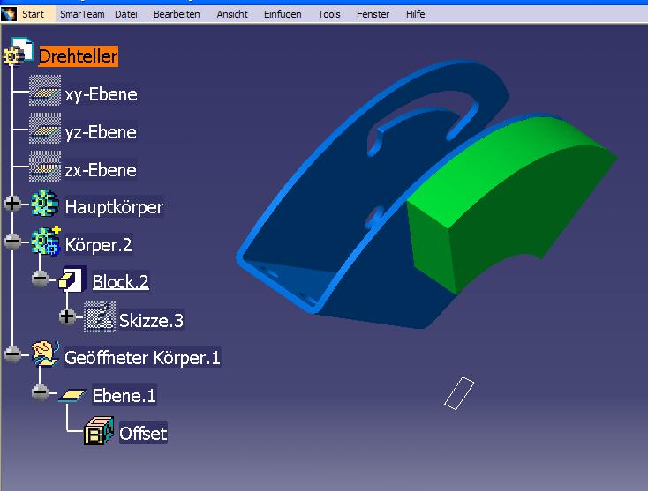Screen dimensions: 648x491
Task: Select the Hauptkörper tree label
Action: [114, 207]
